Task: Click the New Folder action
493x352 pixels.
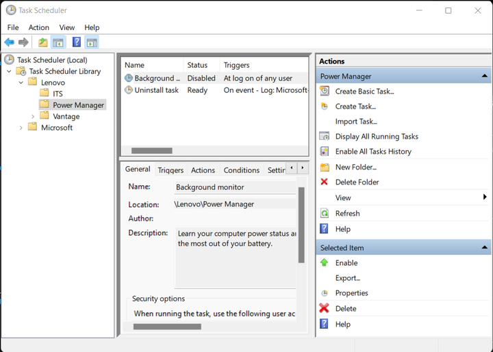Action: (355, 167)
